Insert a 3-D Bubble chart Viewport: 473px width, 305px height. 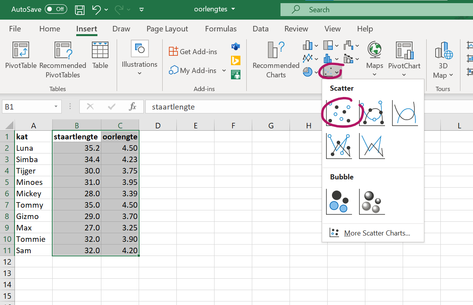pyautogui.click(x=372, y=202)
